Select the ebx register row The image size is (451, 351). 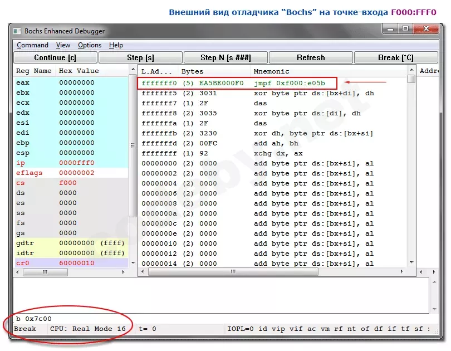point(71,92)
